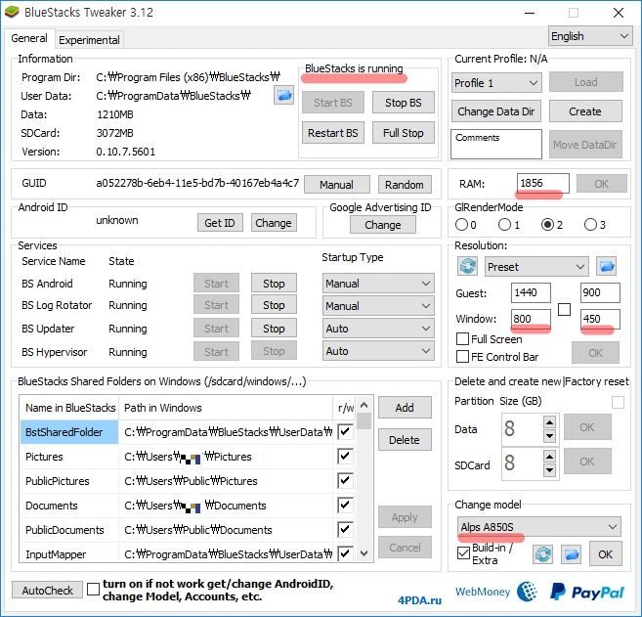The height and width of the screenshot is (617, 642).
Task: Click the Window height field 450
Action: tap(600, 319)
